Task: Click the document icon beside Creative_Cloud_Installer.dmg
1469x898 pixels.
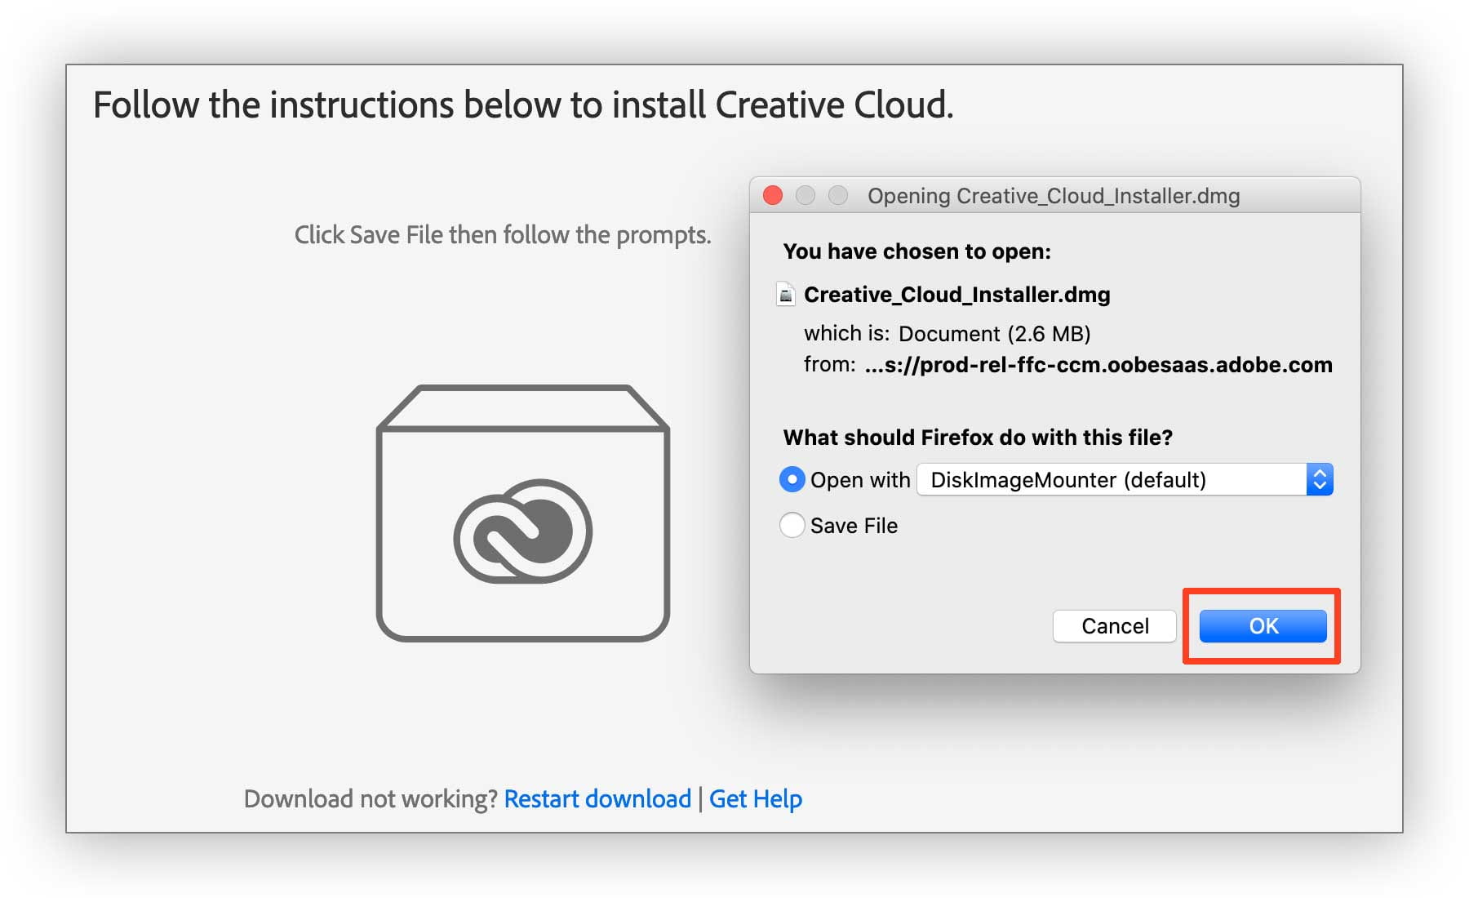Action: pyautogui.click(x=786, y=295)
